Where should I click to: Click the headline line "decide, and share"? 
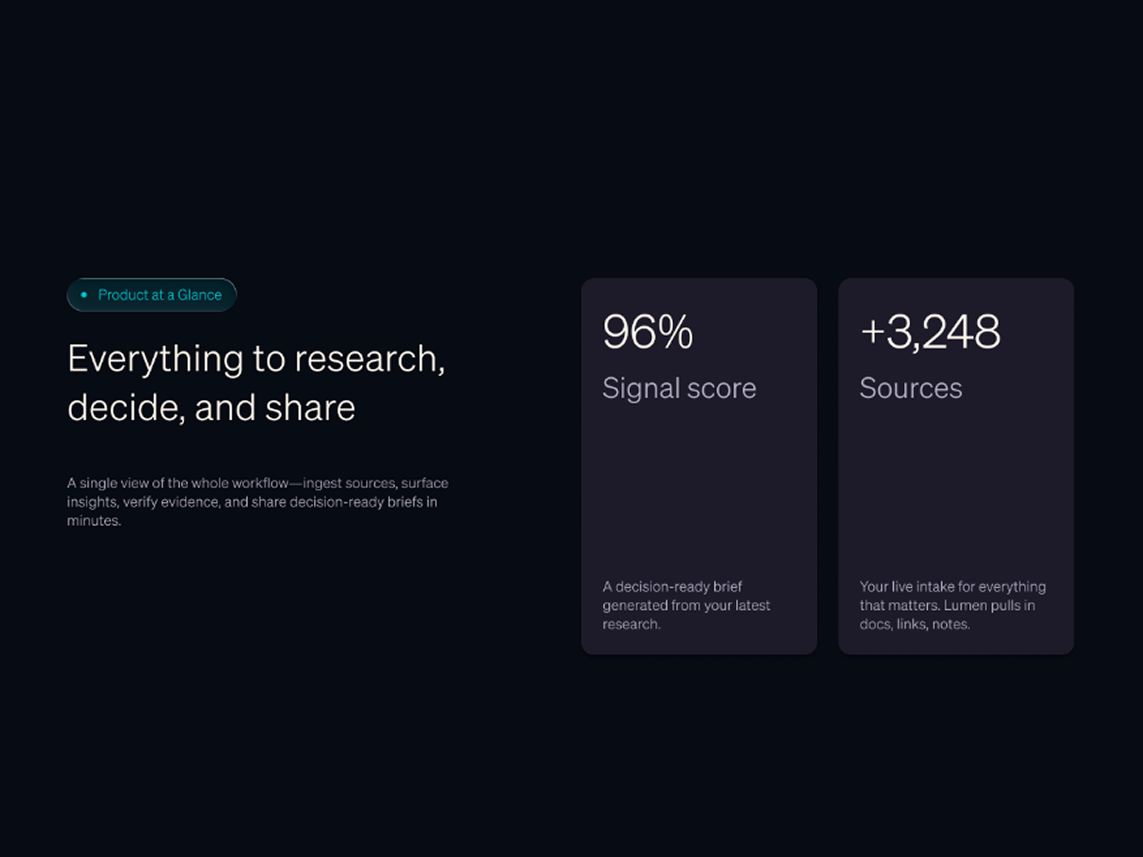(x=211, y=408)
